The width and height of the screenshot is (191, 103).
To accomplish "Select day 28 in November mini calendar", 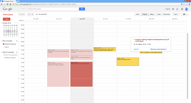I will click(12, 35).
